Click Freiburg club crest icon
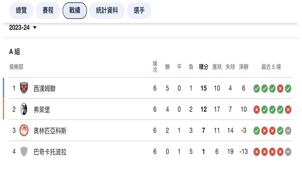 click(x=24, y=109)
